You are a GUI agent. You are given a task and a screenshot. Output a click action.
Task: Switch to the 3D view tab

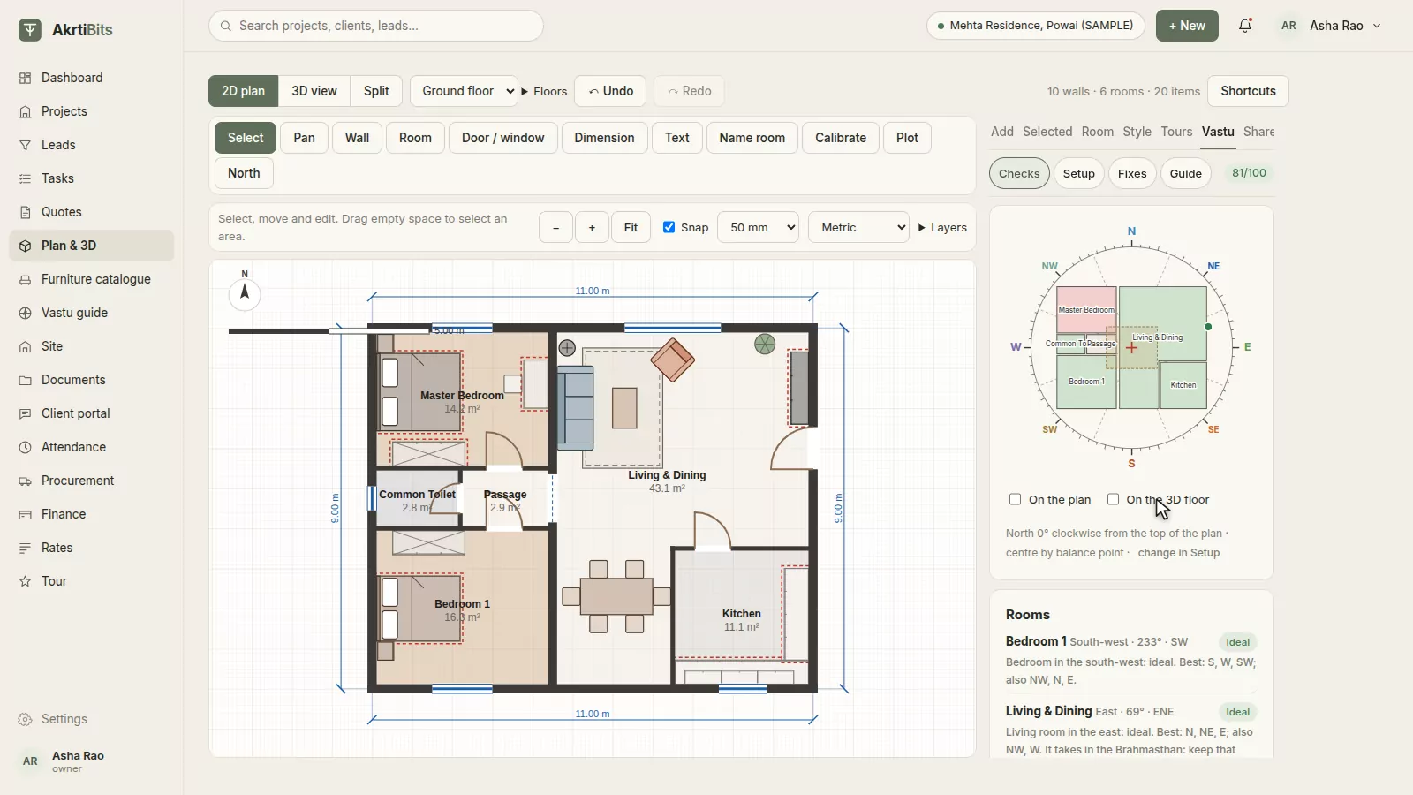tap(314, 91)
